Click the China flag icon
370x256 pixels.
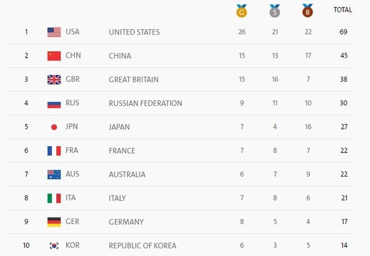coord(54,56)
